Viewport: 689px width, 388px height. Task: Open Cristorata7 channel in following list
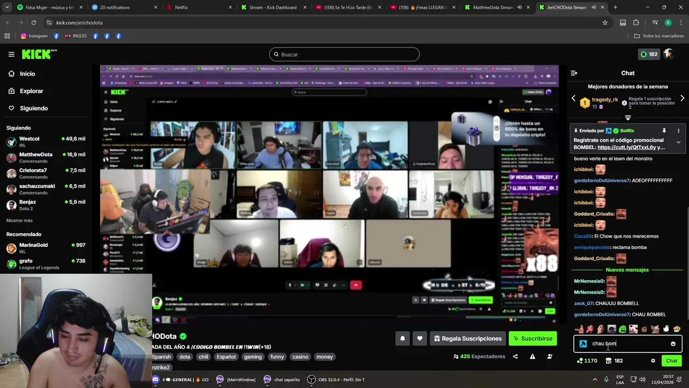point(46,173)
